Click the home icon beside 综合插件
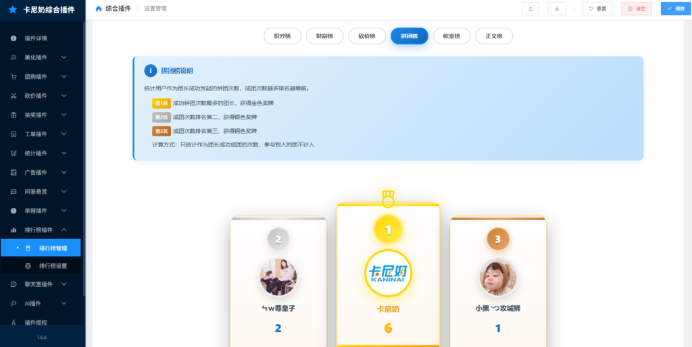The height and width of the screenshot is (347, 692). pyautogui.click(x=99, y=8)
